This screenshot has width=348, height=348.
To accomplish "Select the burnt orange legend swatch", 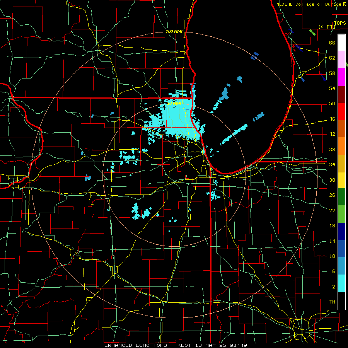I will tap(341, 128).
